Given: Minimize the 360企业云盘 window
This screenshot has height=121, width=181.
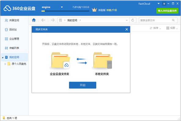Looking at the screenshot, I should click(x=168, y=4).
